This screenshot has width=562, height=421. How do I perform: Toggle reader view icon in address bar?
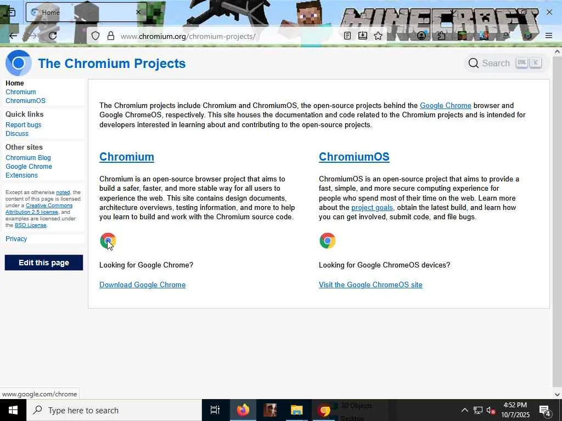click(x=347, y=36)
